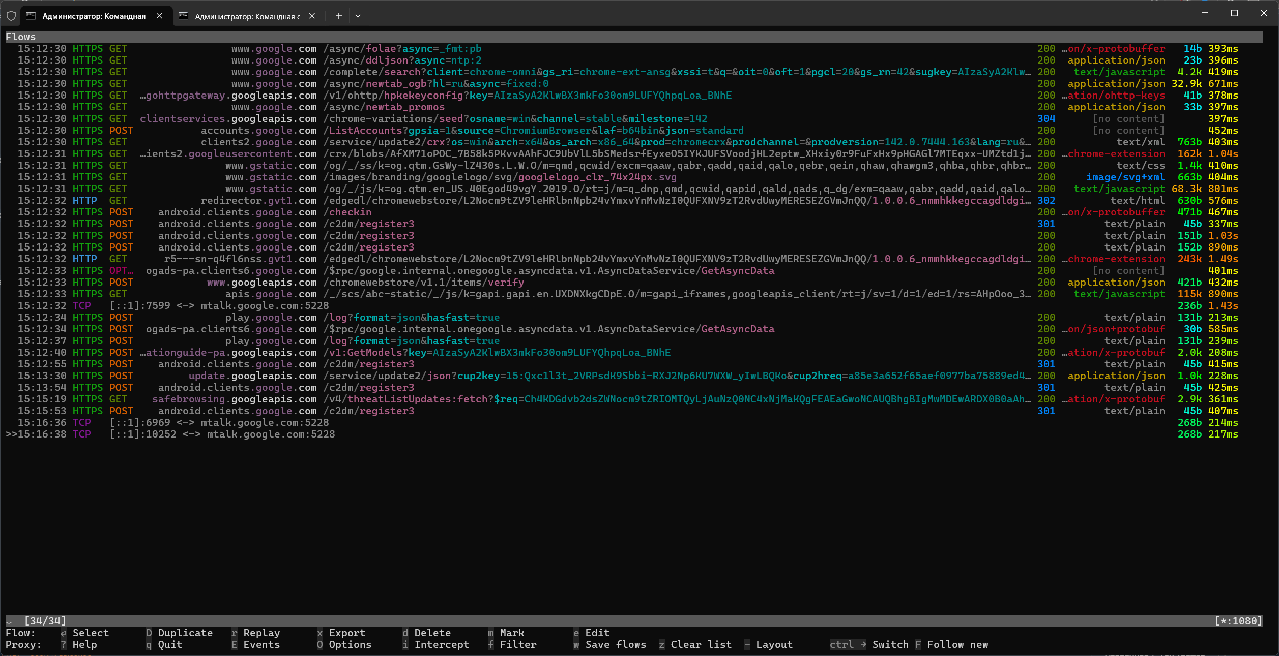
Task: Click Intercept in the bottom bar
Action: [441, 644]
